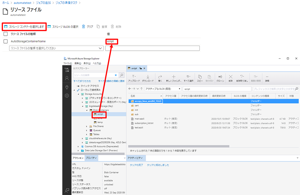Click the アップロード upload toolbar button
This screenshot has width=300, height=195.
(134, 78)
